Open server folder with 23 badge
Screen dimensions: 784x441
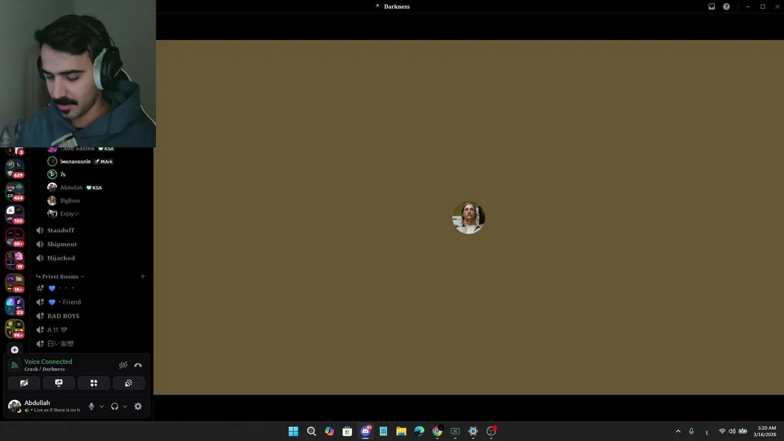(x=15, y=306)
